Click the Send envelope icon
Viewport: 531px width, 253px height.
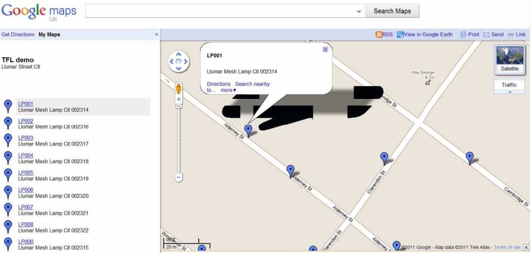(x=486, y=35)
